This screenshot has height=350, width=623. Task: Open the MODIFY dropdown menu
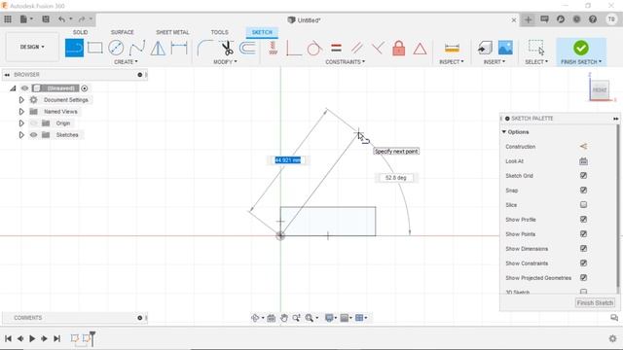pos(225,62)
